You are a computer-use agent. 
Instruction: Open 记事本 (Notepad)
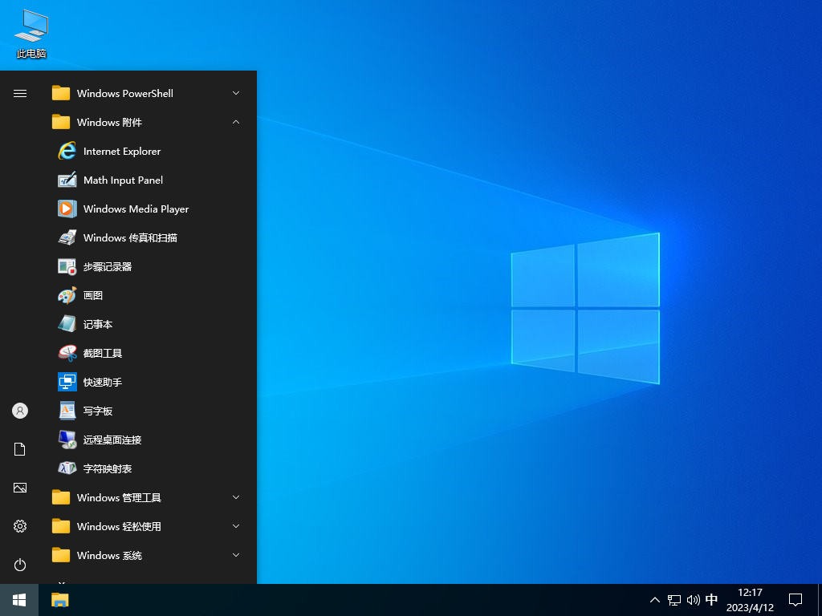97,324
